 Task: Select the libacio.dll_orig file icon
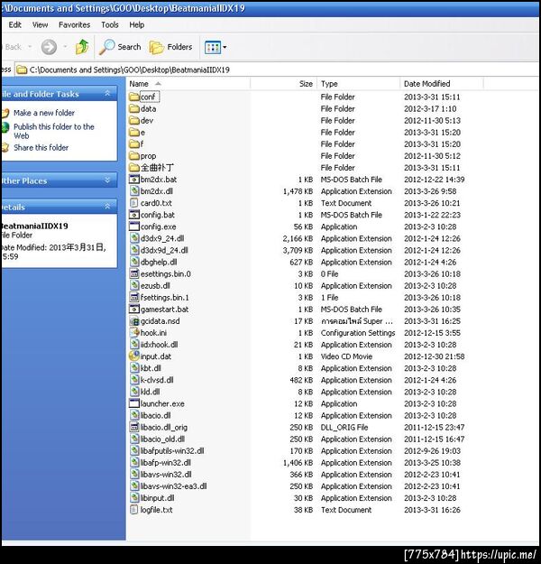134,428
